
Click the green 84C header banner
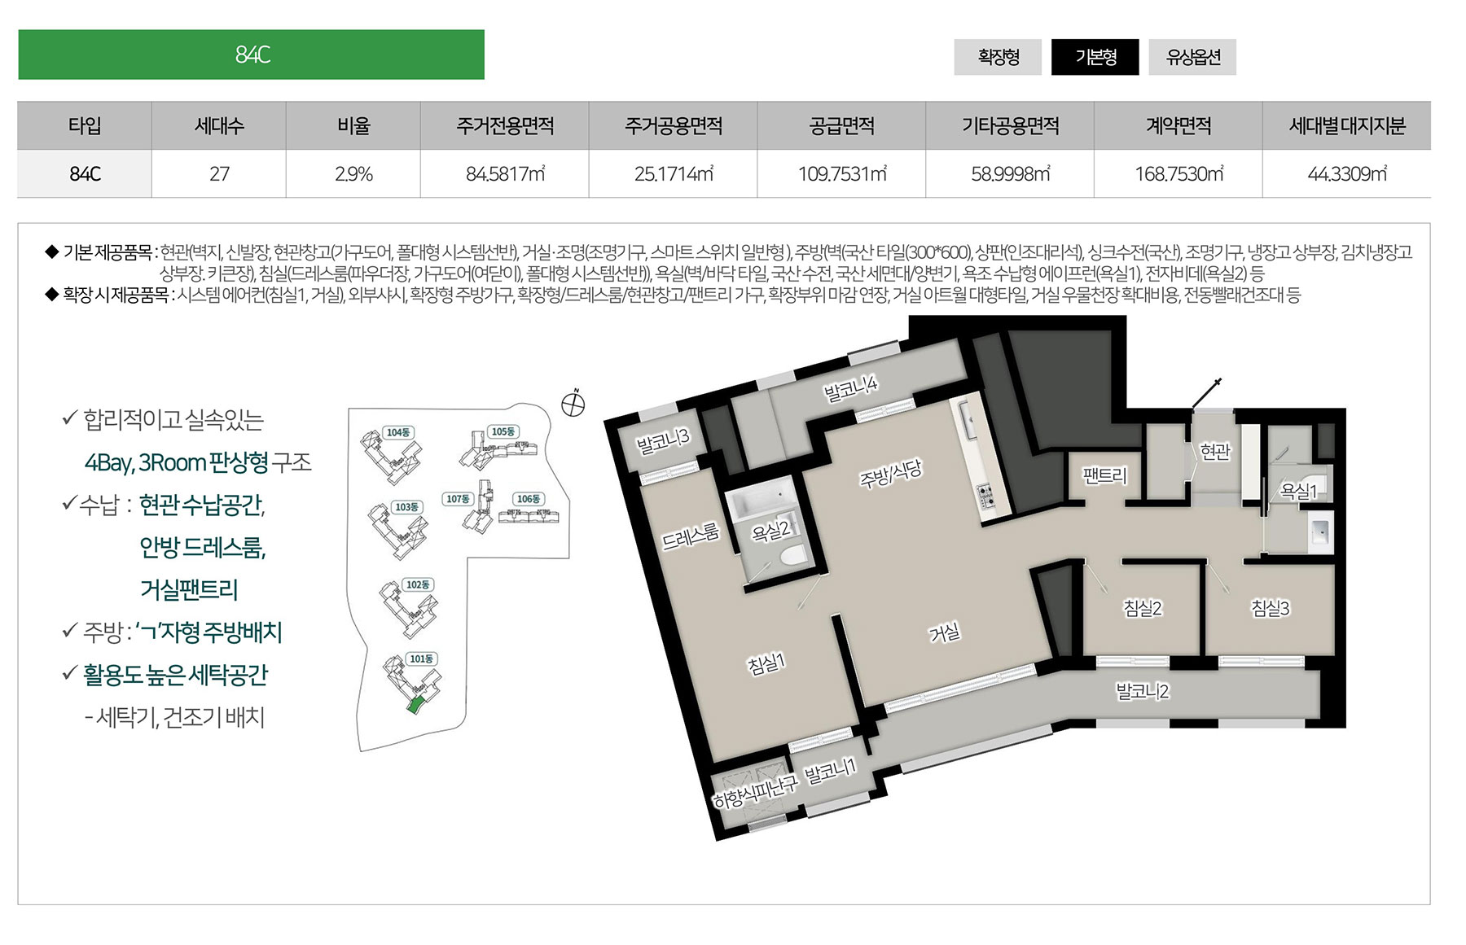coord(251,55)
